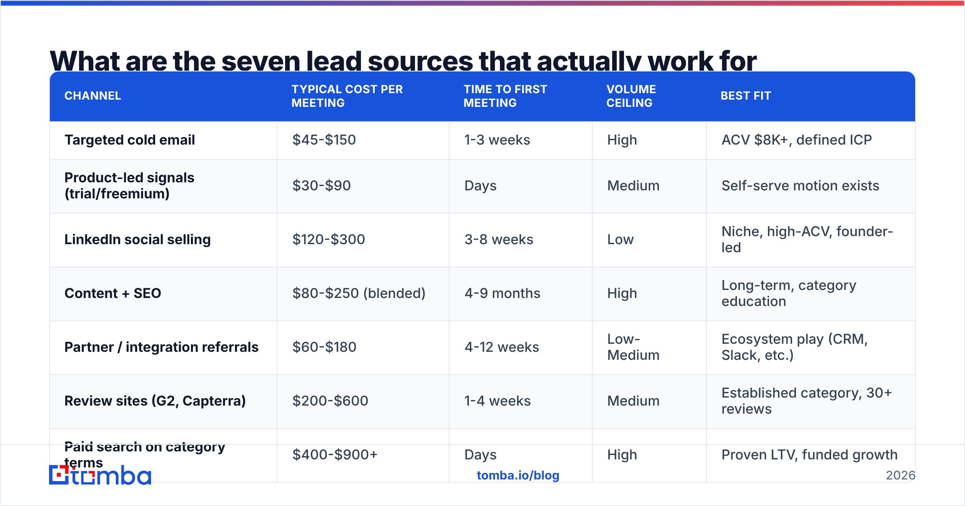The image size is (965, 506).
Task: Select Paid search on category terms label
Action: click(145, 455)
